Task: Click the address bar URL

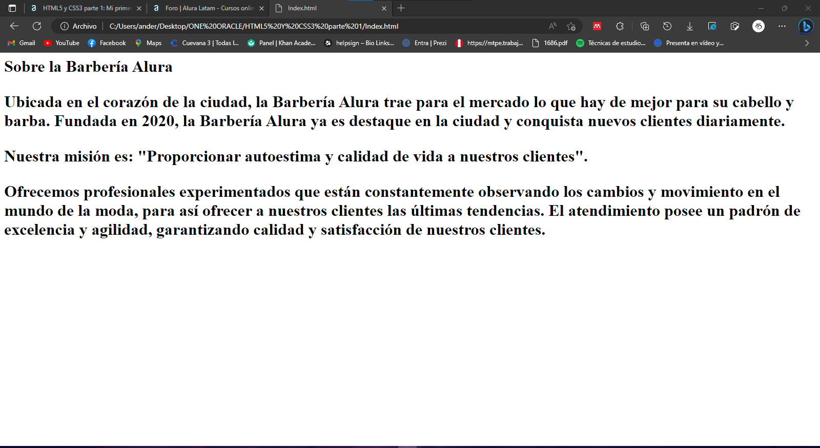Action: 254,26
